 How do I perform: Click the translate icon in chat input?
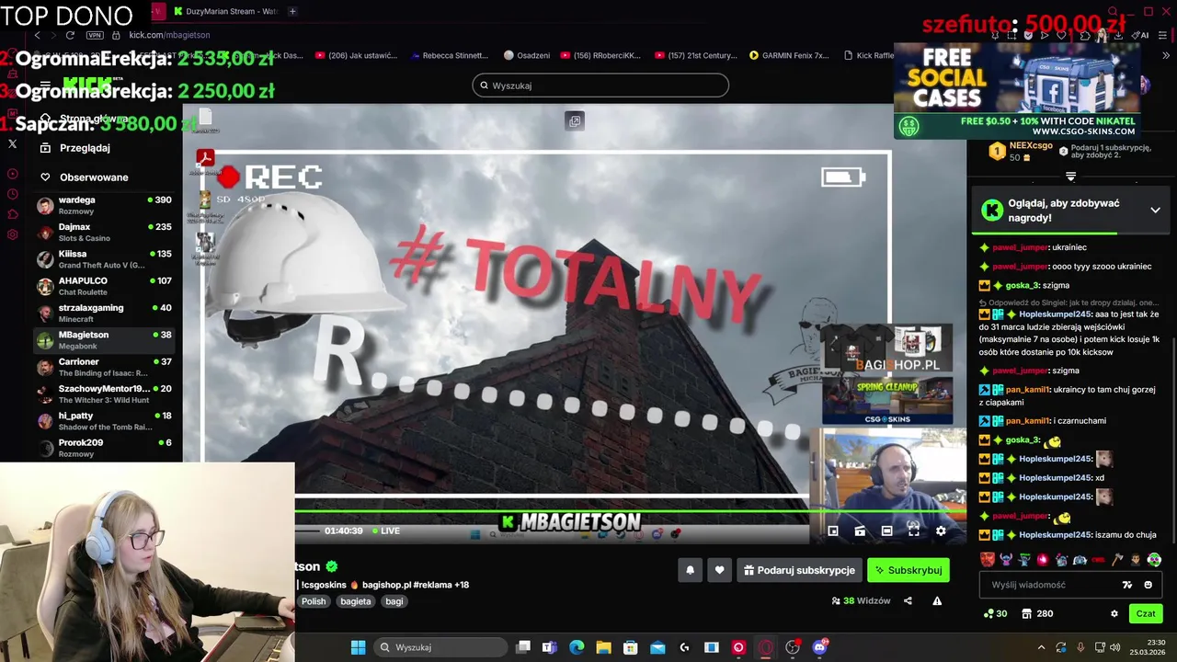coord(1127,585)
